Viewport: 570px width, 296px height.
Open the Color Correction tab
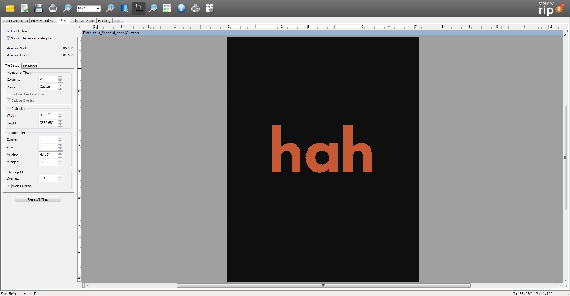83,21
